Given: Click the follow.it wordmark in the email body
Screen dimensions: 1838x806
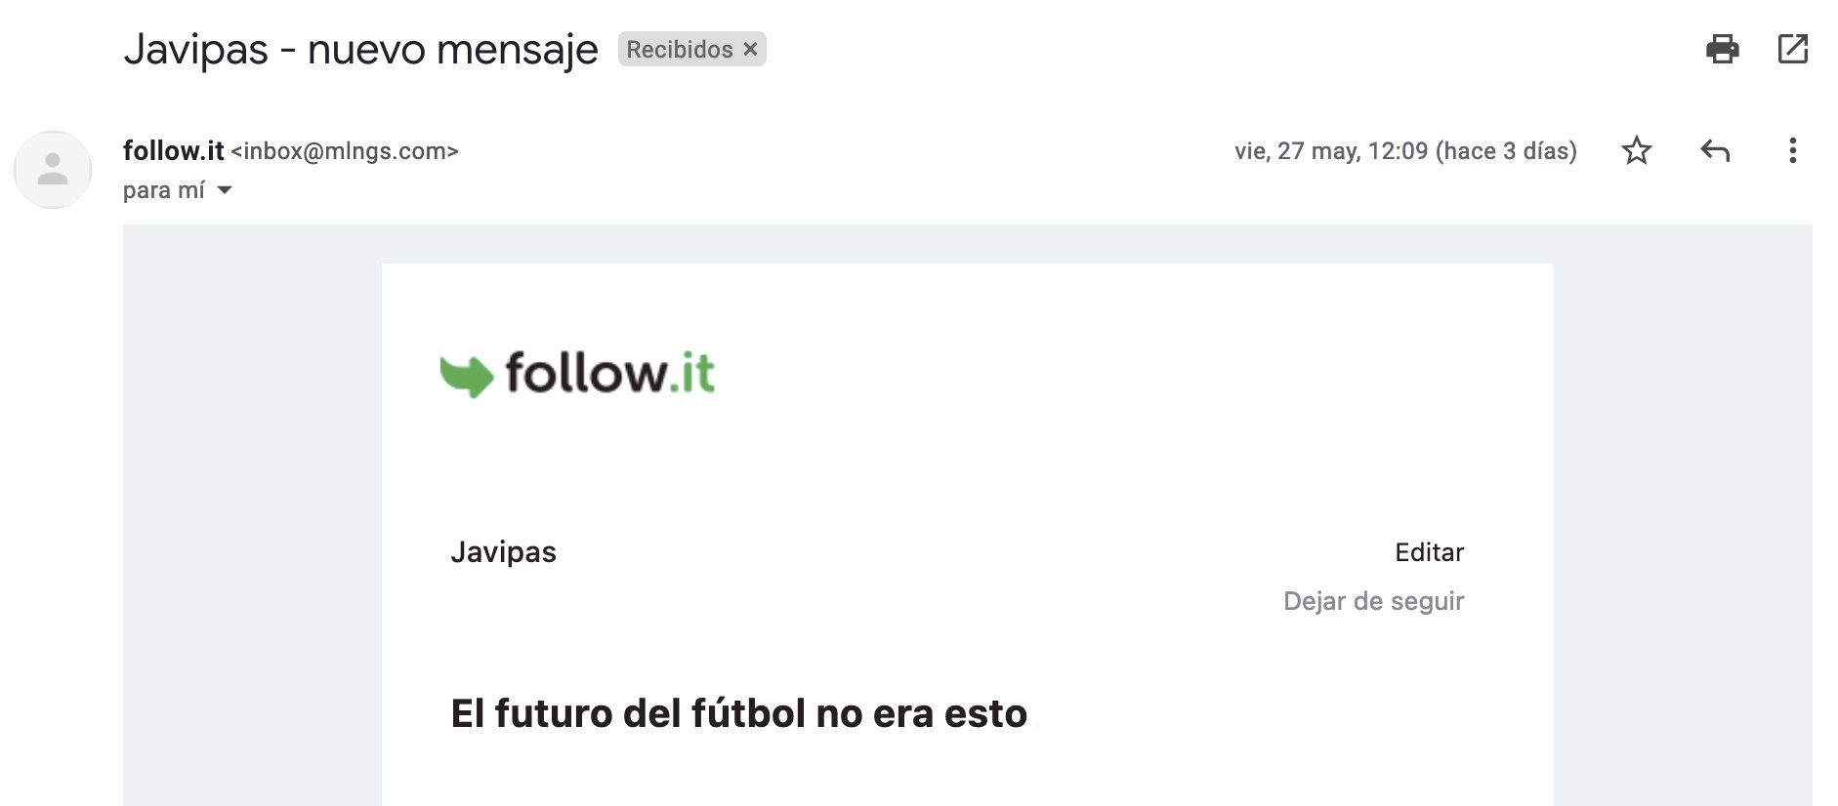Looking at the screenshot, I should [x=609, y=374].
